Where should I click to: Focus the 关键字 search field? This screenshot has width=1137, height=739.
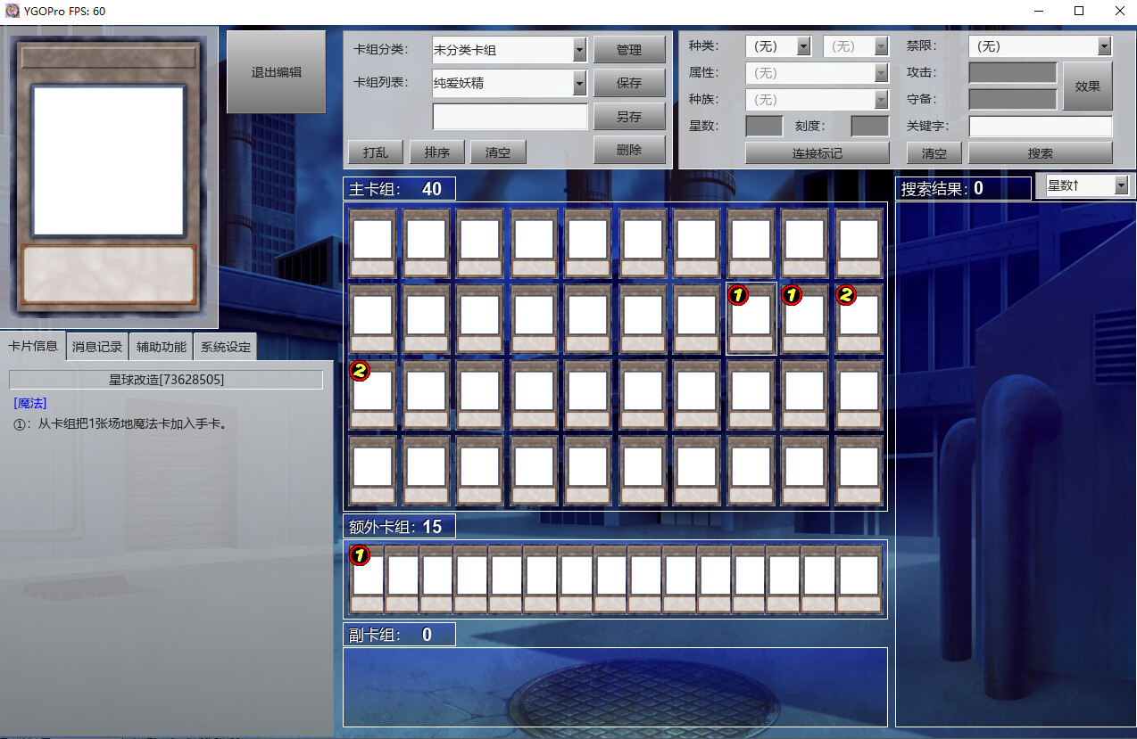click(1041, 127)
